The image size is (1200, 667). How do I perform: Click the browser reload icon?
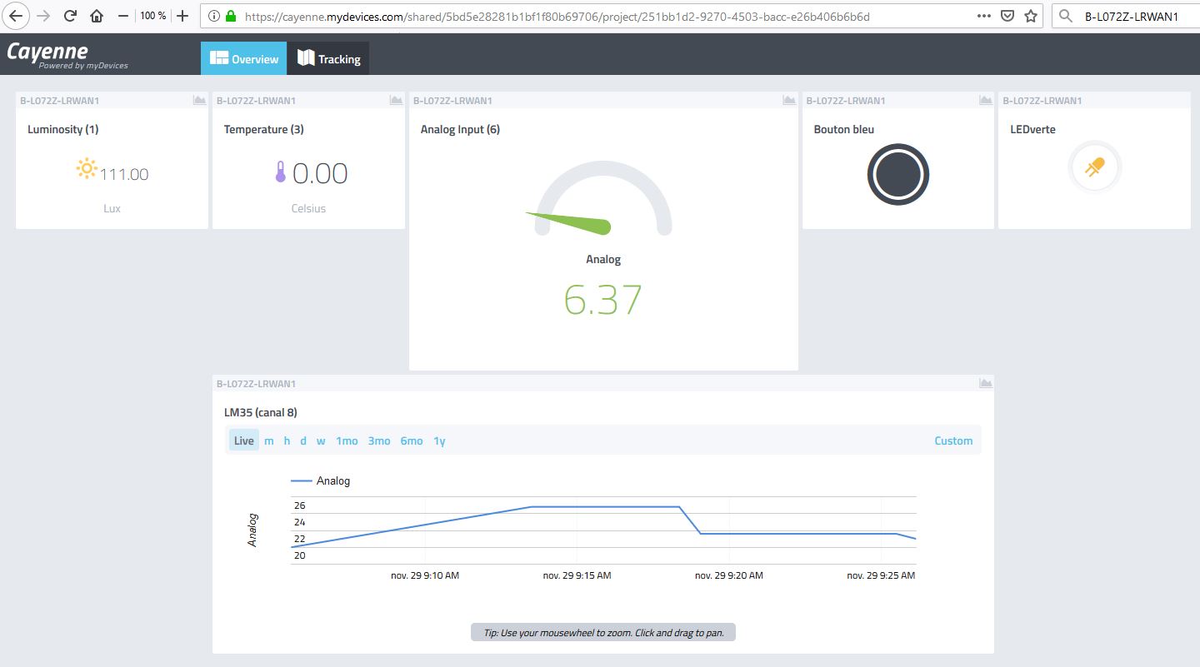click(71, 16)
